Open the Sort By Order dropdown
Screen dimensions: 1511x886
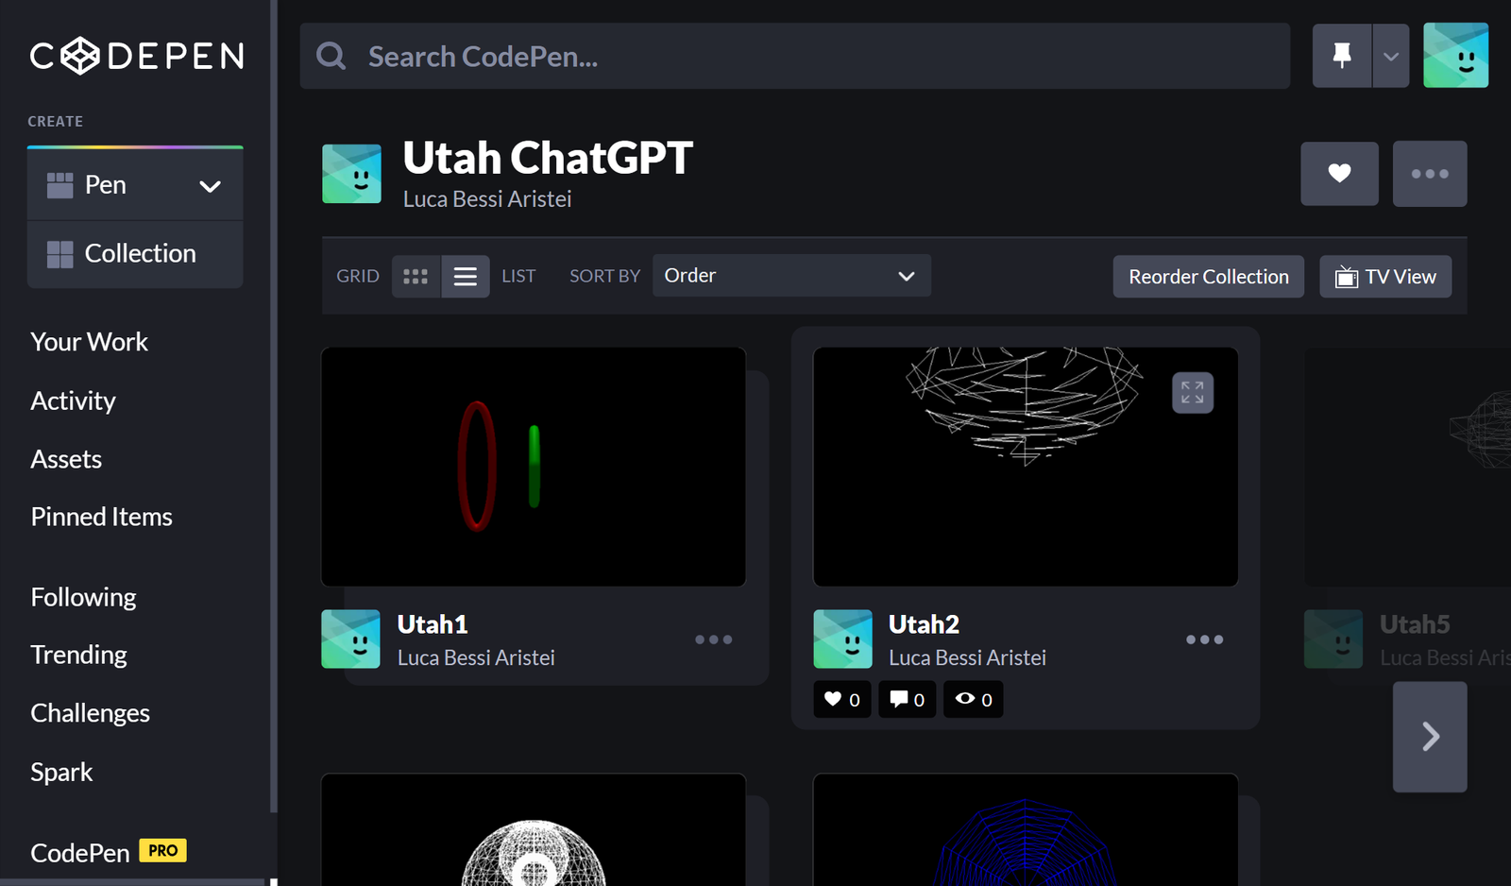[790, 276]
